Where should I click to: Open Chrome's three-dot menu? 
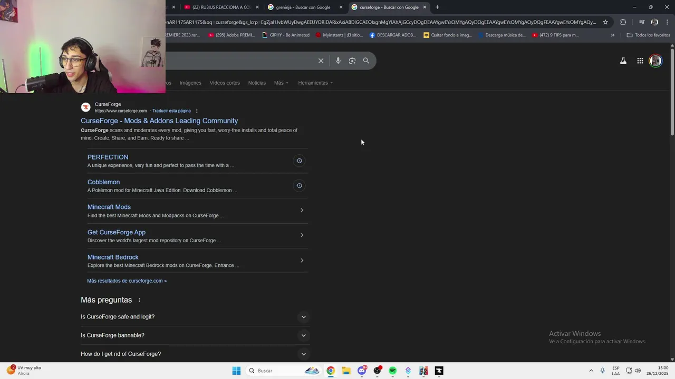coord(668,22)
